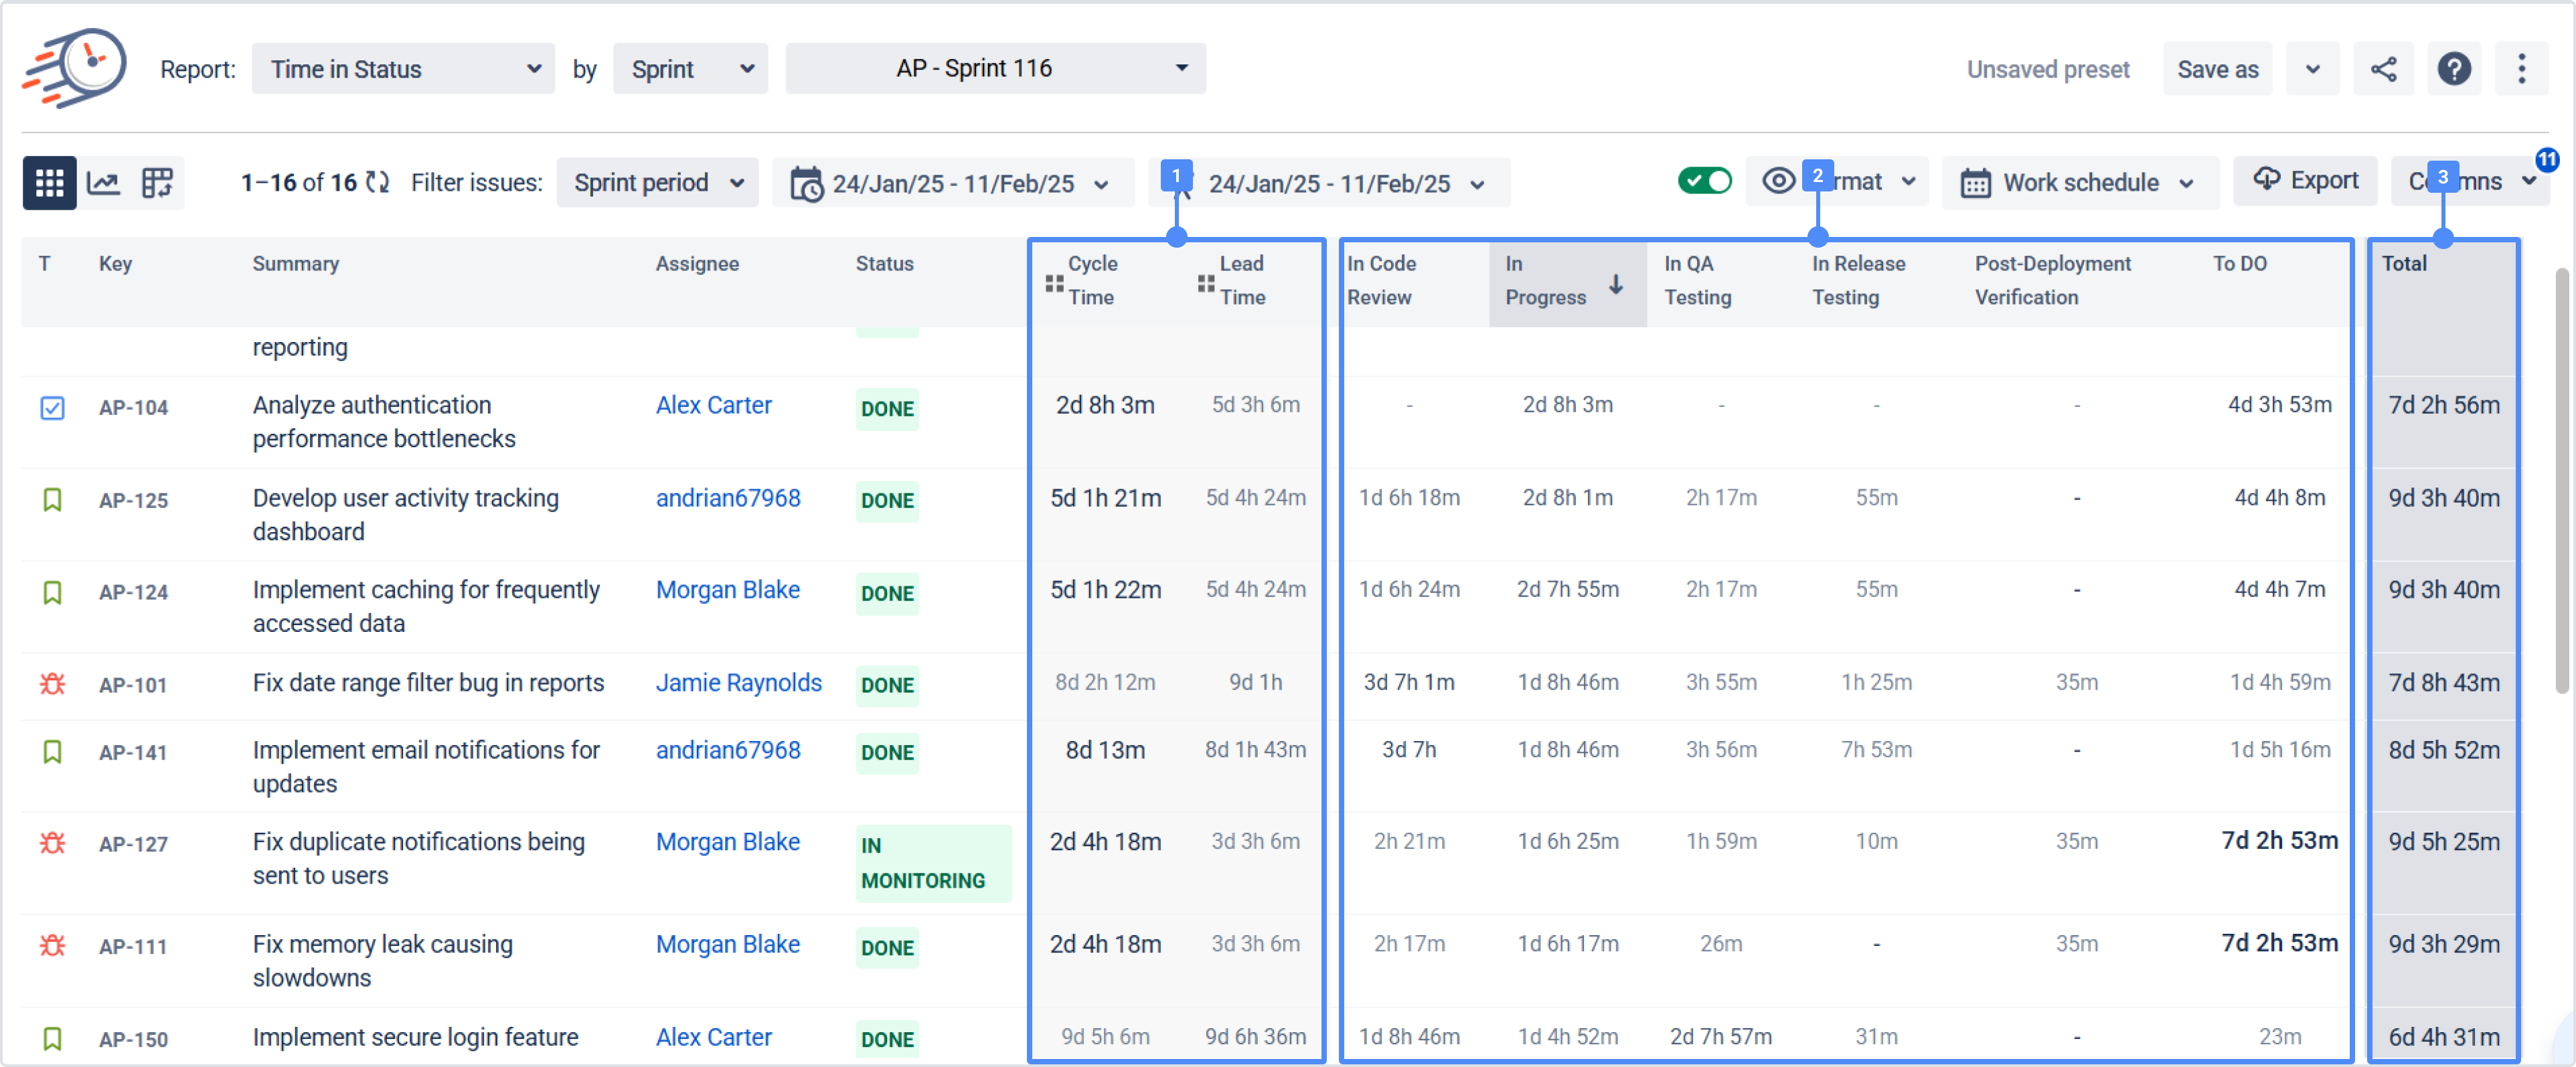
Task: Open the three-dot more options menu
Action: point(2521,69)
